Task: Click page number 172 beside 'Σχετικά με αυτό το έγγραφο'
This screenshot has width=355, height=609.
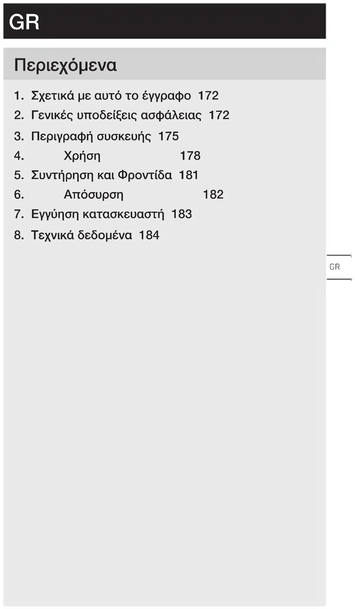Action: (208, 96)
